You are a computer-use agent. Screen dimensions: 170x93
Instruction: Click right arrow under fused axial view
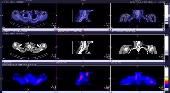tap(55, 30)
